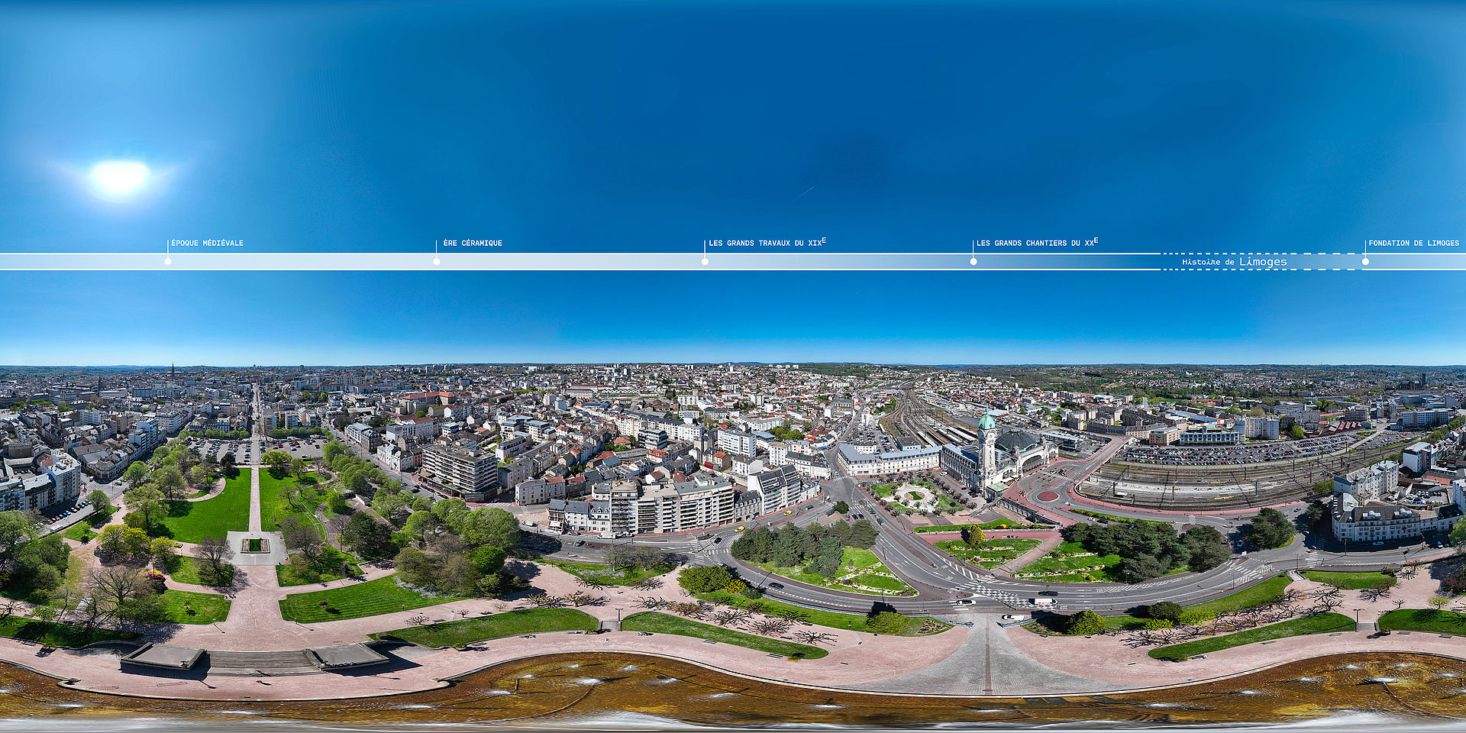1466x733 pixels.
Task: Select the Époque Médiévale timeline dot
Action: pyautogui.click(x=168, y=262)
